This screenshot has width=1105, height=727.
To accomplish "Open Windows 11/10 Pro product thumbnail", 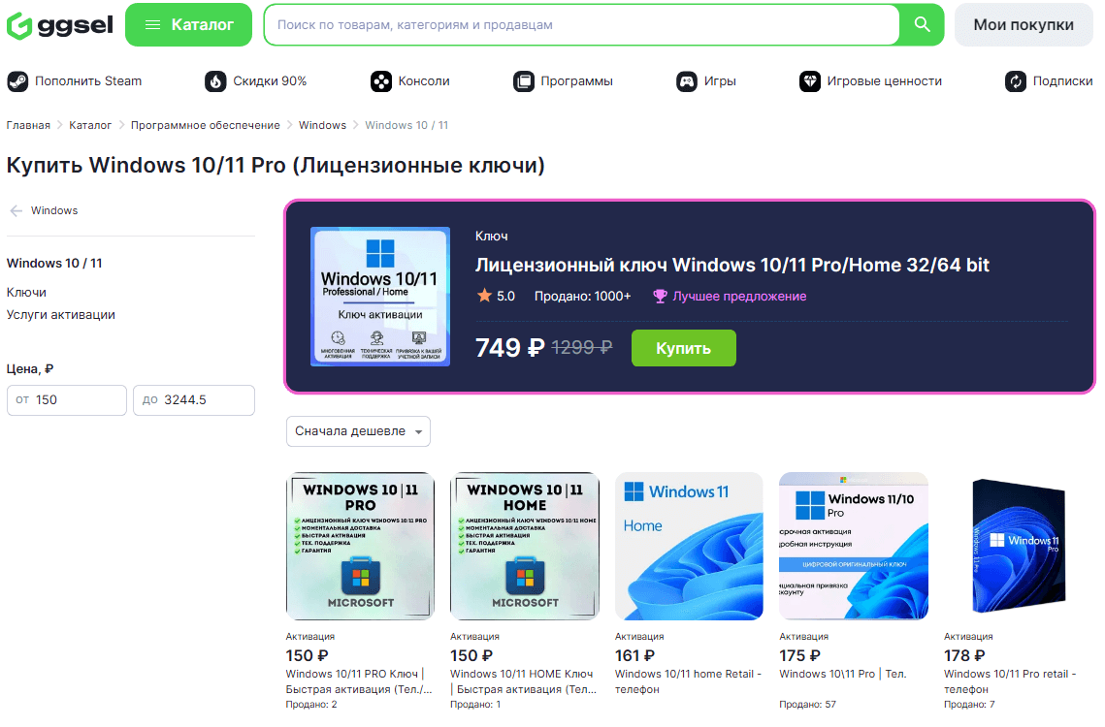I will [x=854, y=546].
